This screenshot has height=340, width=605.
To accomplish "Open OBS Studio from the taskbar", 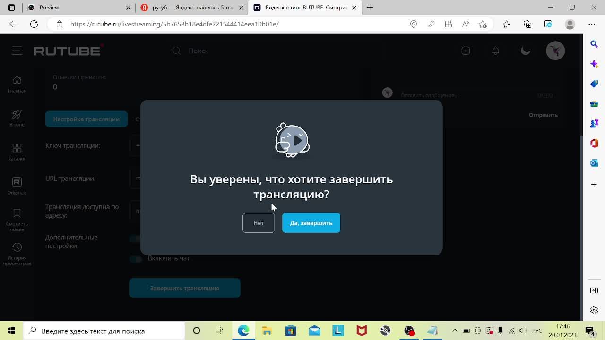I will (409, 331).
